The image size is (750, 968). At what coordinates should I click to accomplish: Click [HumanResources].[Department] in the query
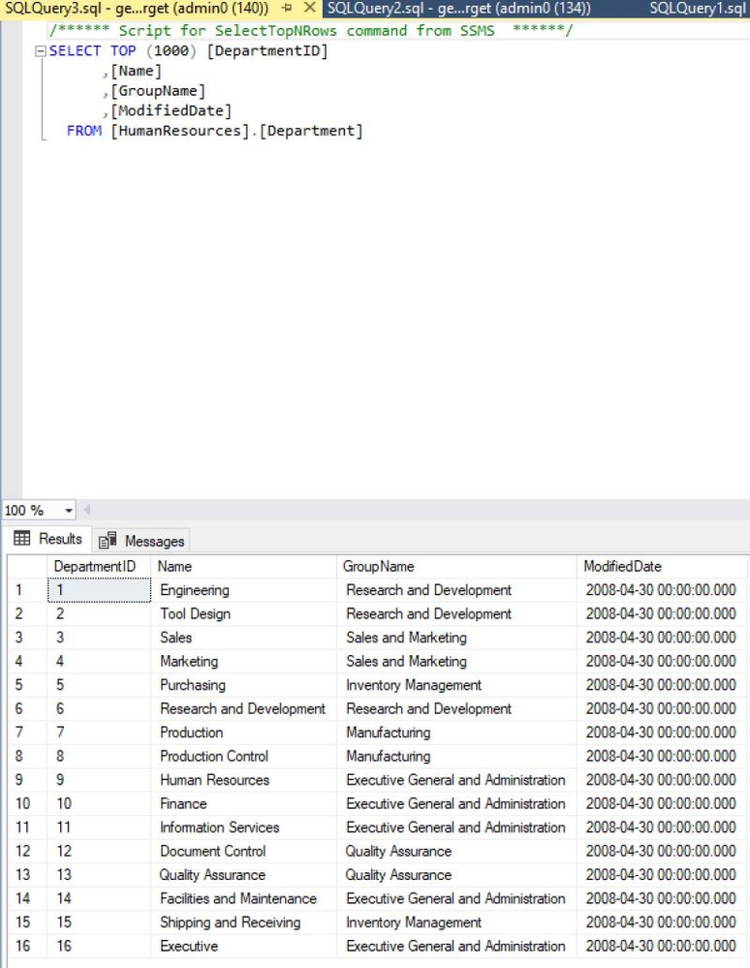pyautogui.click(x=236, y=131)
